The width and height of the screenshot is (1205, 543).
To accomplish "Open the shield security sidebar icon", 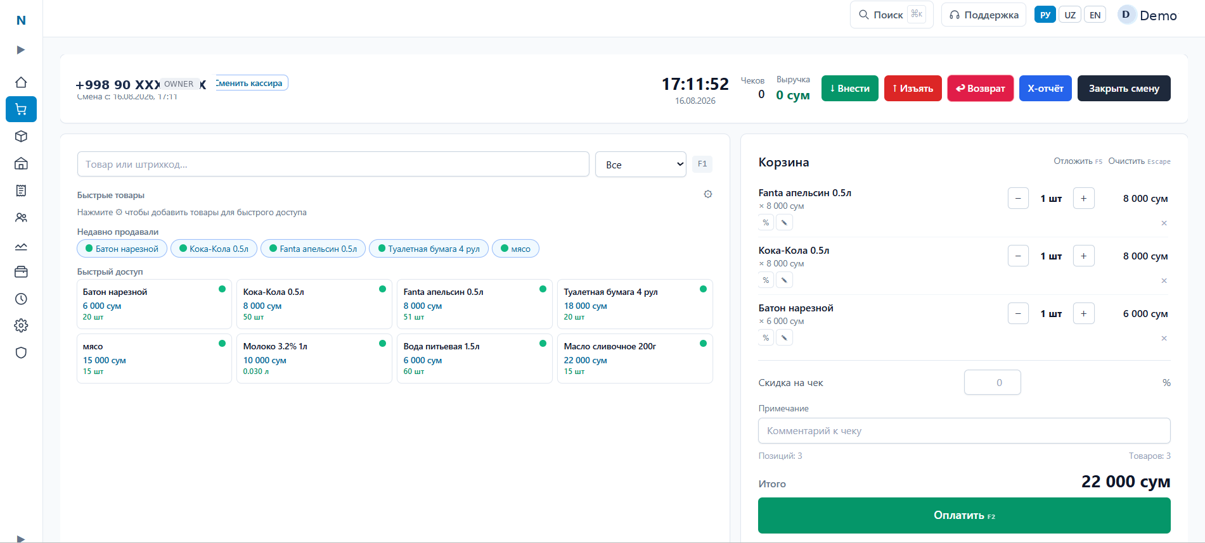I will (x=21, y=353).
